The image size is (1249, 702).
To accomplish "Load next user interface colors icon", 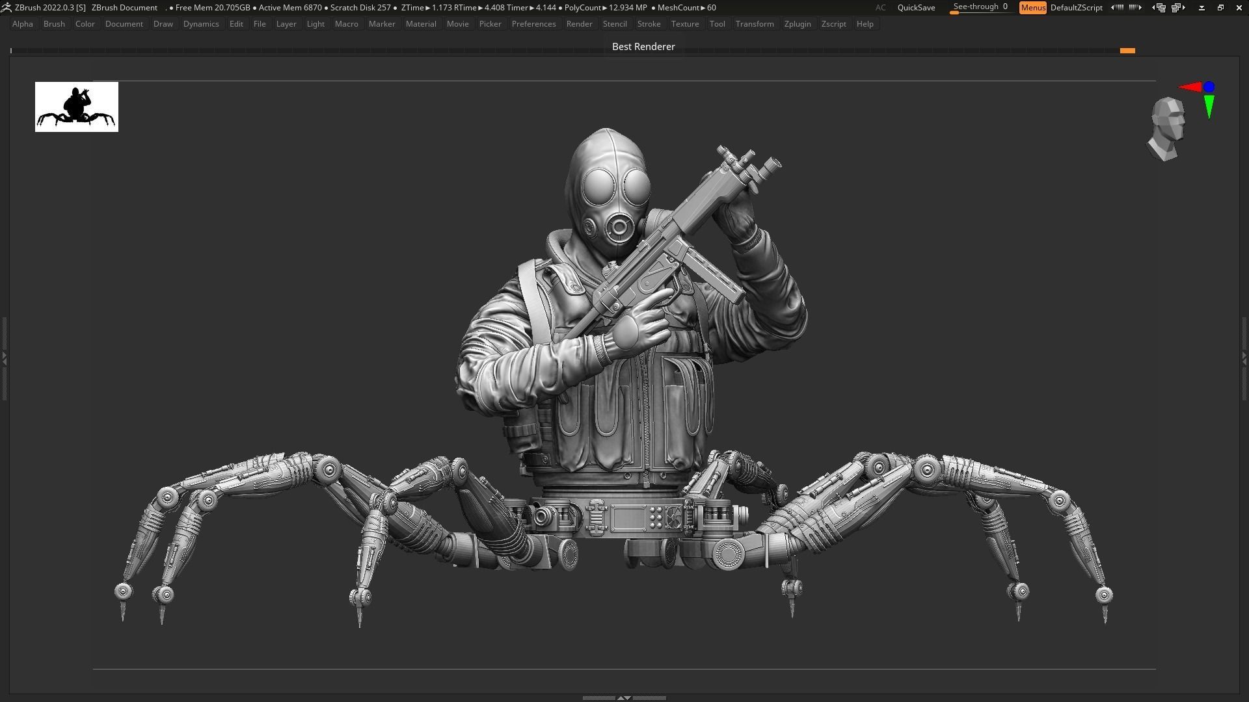I will [1135, 8].
